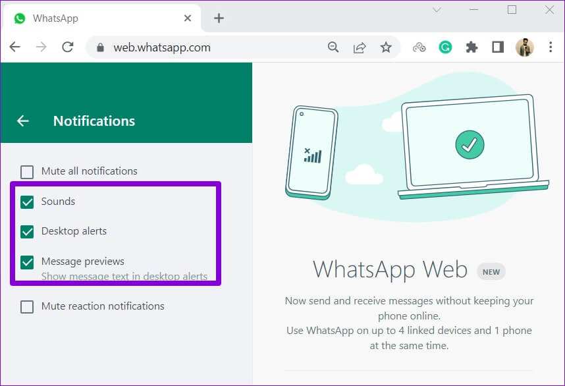The height and width of the screenshot is (386, 565).
Task: Maximize the browser window
Action: click(x=512, y=10)
